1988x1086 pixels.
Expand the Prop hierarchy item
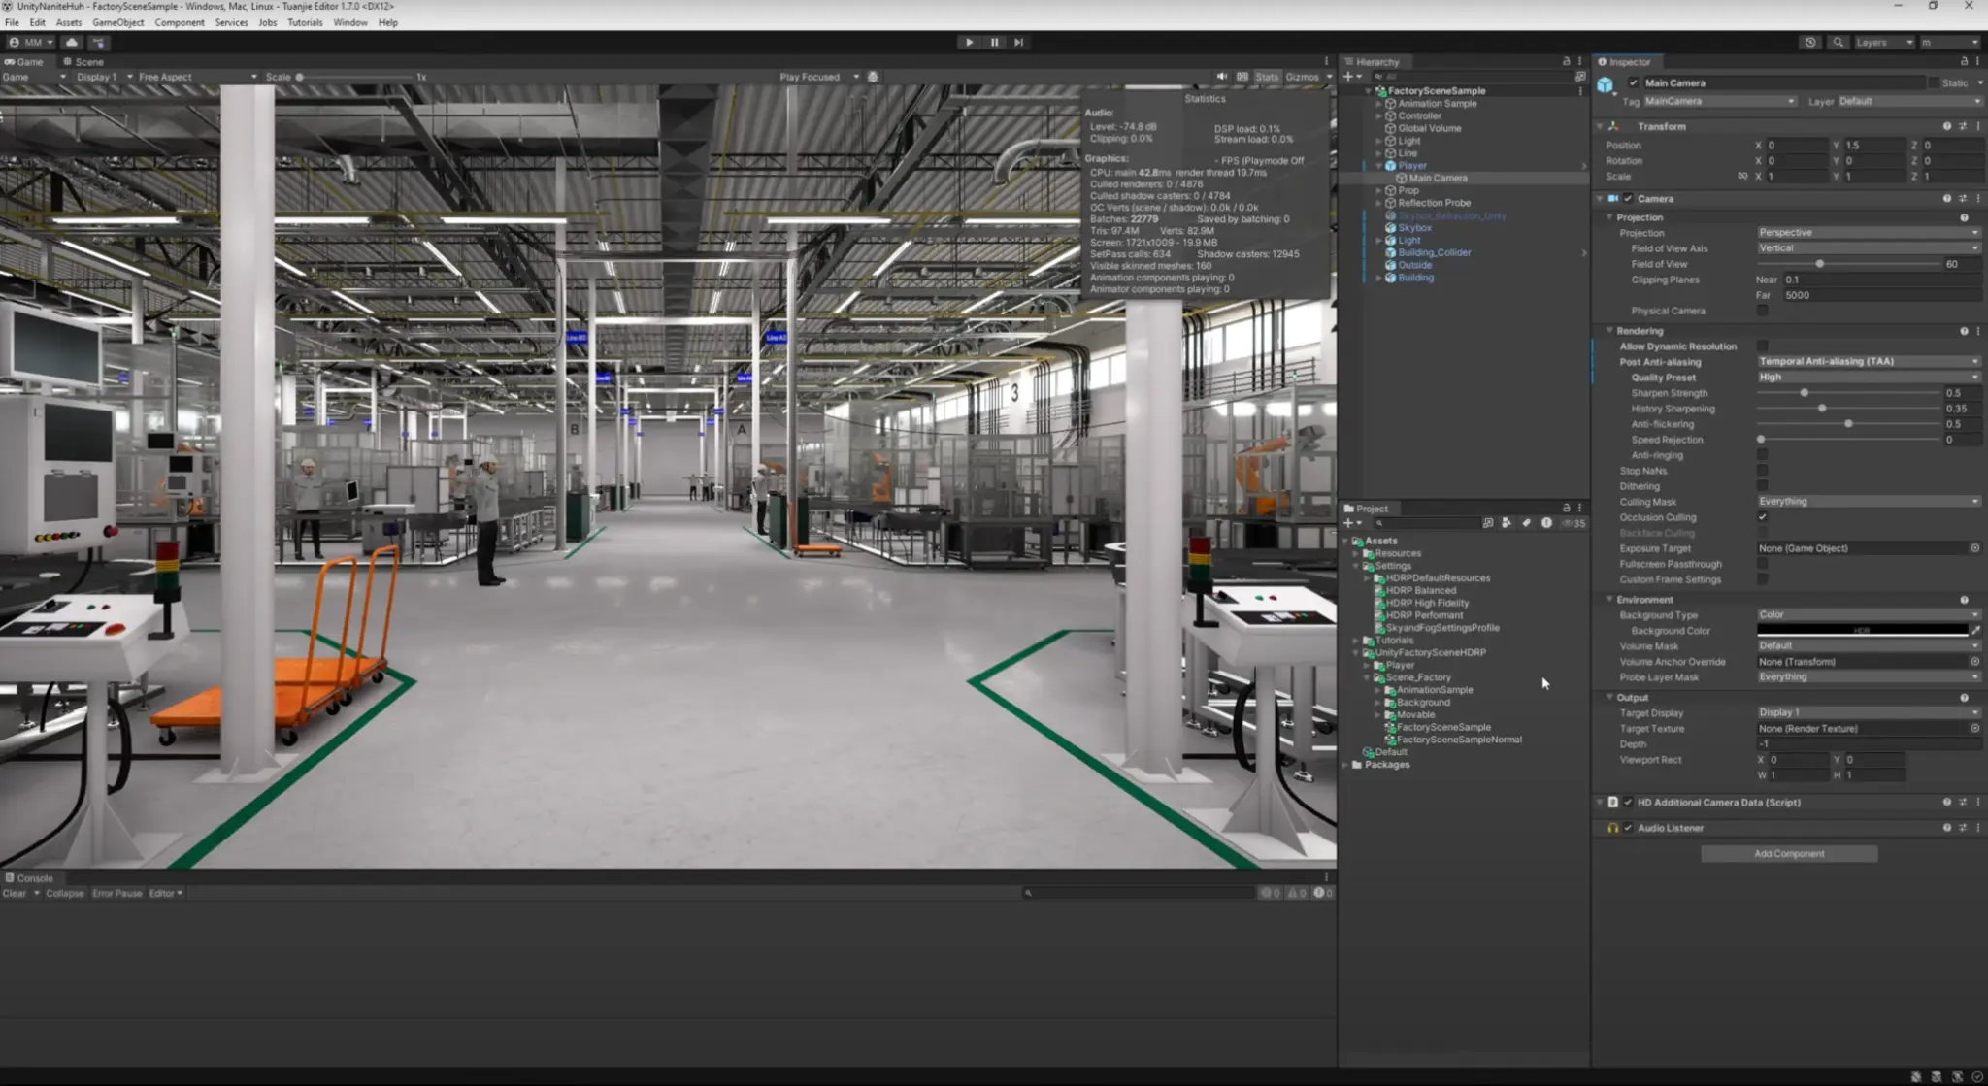point(1378,190)
